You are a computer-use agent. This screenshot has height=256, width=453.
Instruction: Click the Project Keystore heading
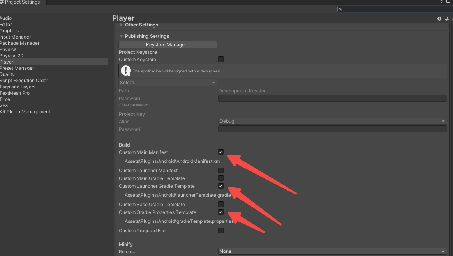(x=138, y=52)
